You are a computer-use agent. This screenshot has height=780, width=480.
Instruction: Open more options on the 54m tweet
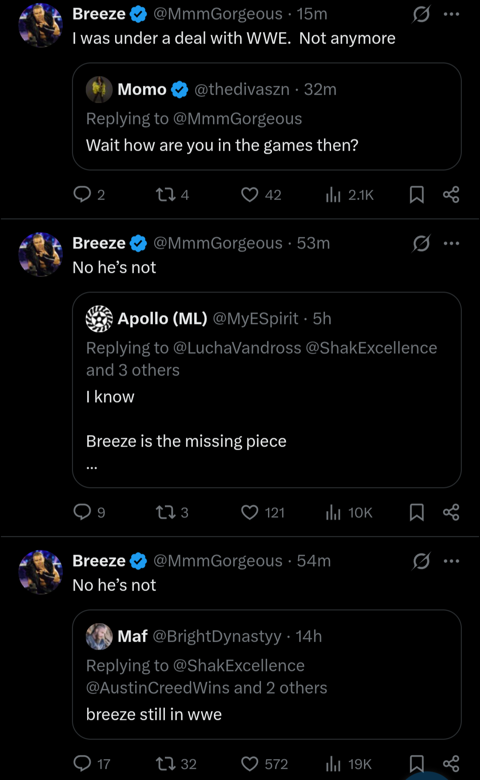pyautogui.click(x=452, y=561)
